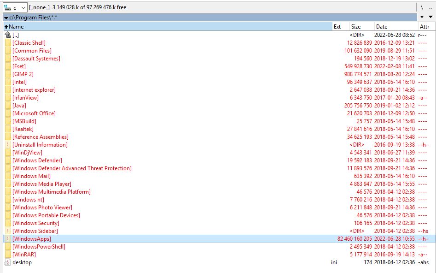Select the Windows Sidebar folder warning icon
The width and height of the screenshot is (436, 273).
[x=7, y=231]
